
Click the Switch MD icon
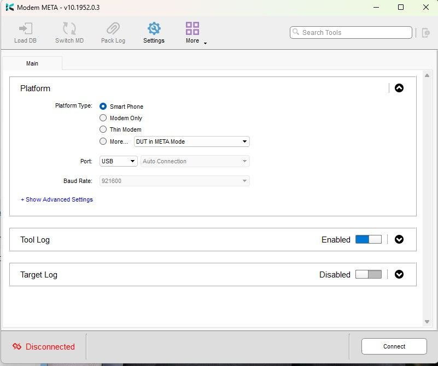click(69, 28)
